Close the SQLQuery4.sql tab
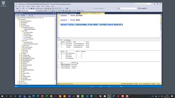175x98 pixels. [104, 13]
